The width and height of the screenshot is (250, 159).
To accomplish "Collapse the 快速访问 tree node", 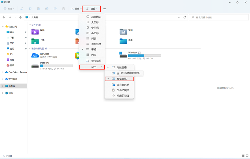I will tap(3, 26).
